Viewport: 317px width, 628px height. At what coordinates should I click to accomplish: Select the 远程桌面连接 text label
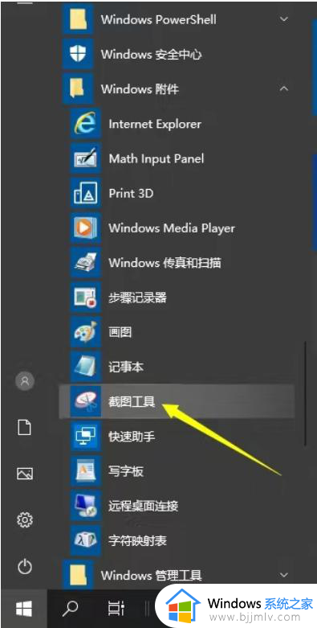[143, 507]
